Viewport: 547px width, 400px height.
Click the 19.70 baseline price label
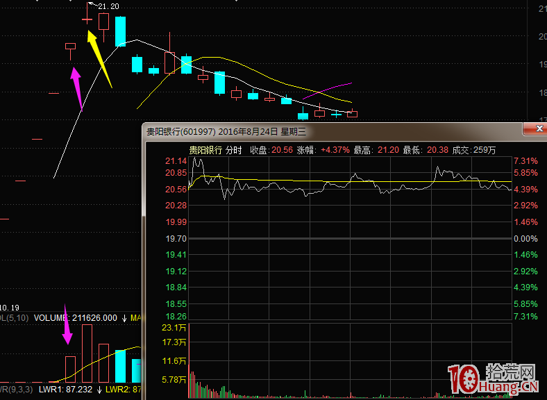[x=176, y=239]
